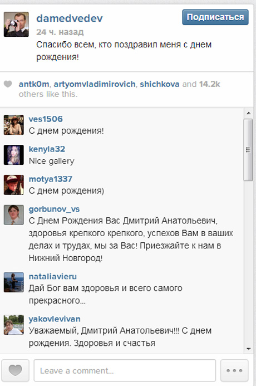Open damedvedev's profile picture
The image size is (256, 386).
coord(16,25)
